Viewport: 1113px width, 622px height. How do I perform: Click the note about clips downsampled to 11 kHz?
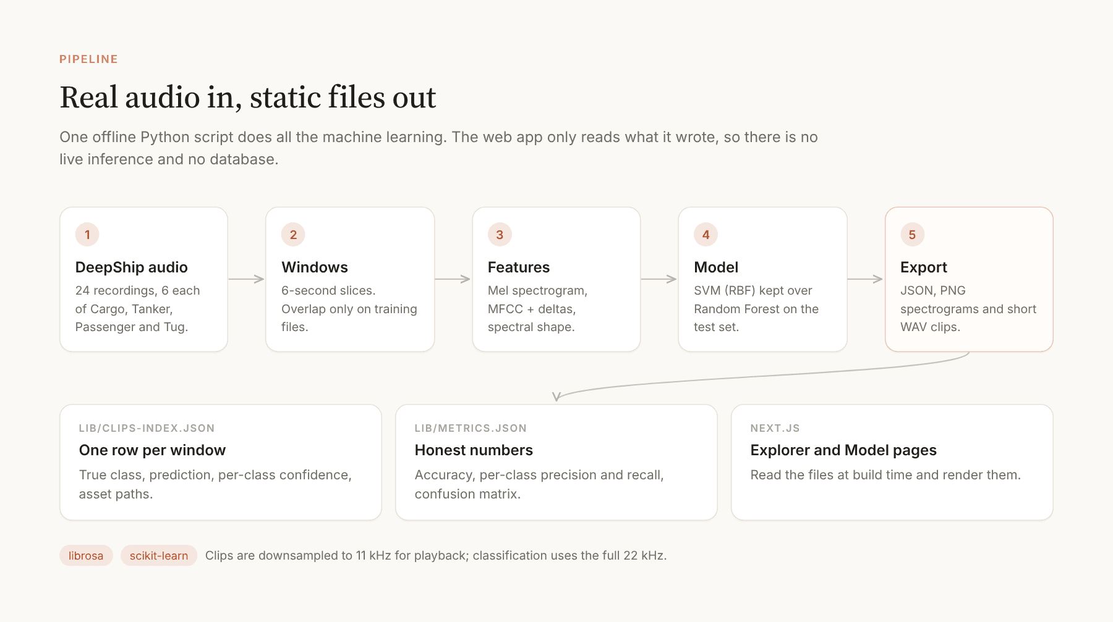pos(436,555)
